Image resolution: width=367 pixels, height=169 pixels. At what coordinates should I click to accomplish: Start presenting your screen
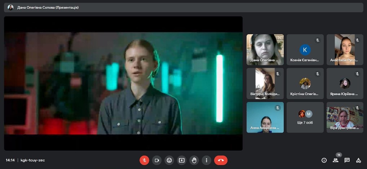click(182, 160)
